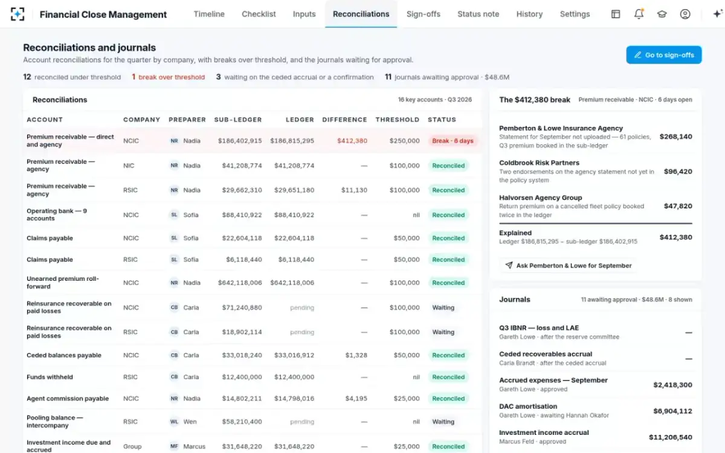Click the 'Pemberton & Lowe Insurance Agency' break item
The height and width of the screenshot is (453, 725).
coord(596,137)
